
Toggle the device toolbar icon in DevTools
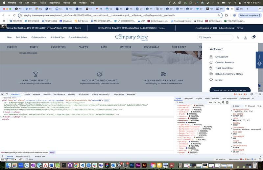[x=7, y=94]
